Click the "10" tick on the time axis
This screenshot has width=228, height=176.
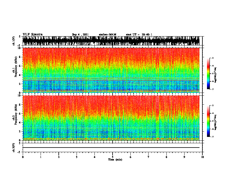coord(202,157)
